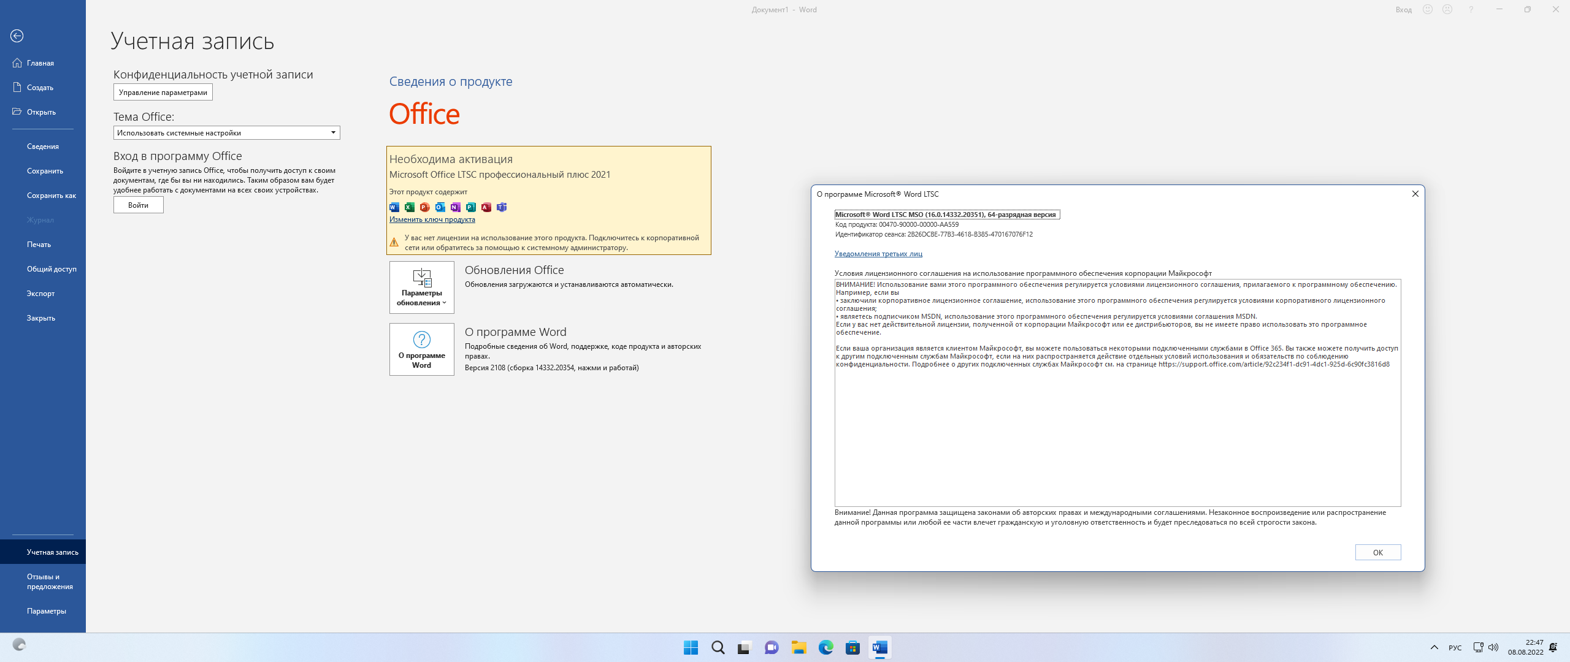
Task: Select Открыть in sidebar
Action: pos(43,112)
